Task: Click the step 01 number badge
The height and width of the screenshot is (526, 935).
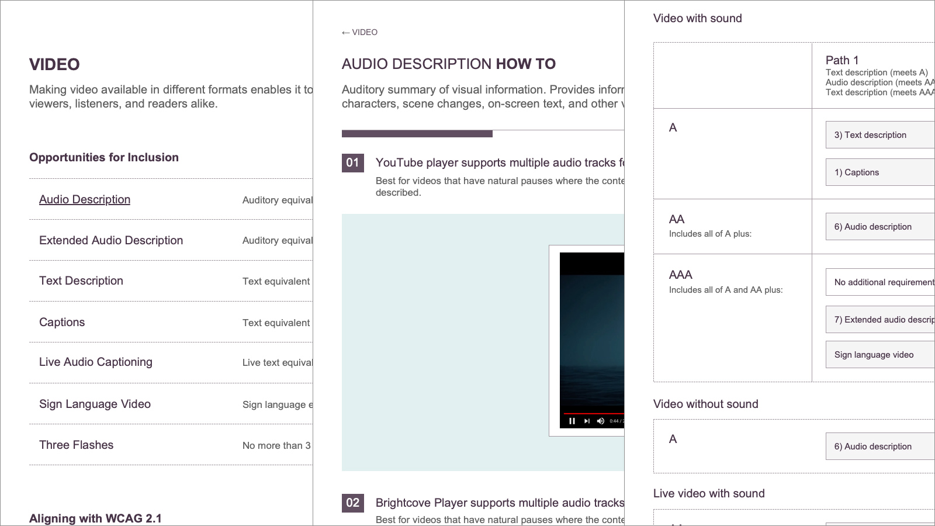Action: point(353,162)
